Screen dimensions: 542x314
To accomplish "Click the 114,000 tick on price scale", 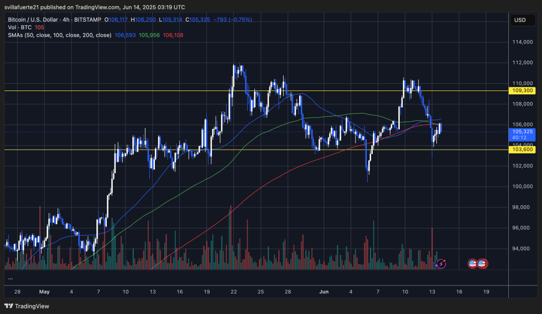I will point(523,42).
